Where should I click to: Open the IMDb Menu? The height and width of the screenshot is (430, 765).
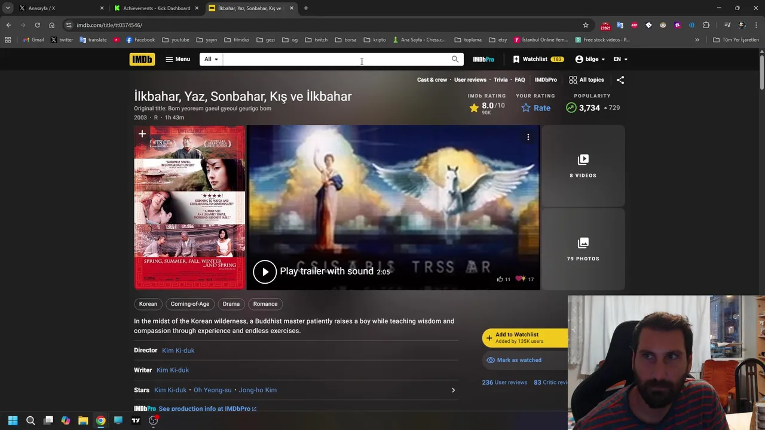pos(178,59)
